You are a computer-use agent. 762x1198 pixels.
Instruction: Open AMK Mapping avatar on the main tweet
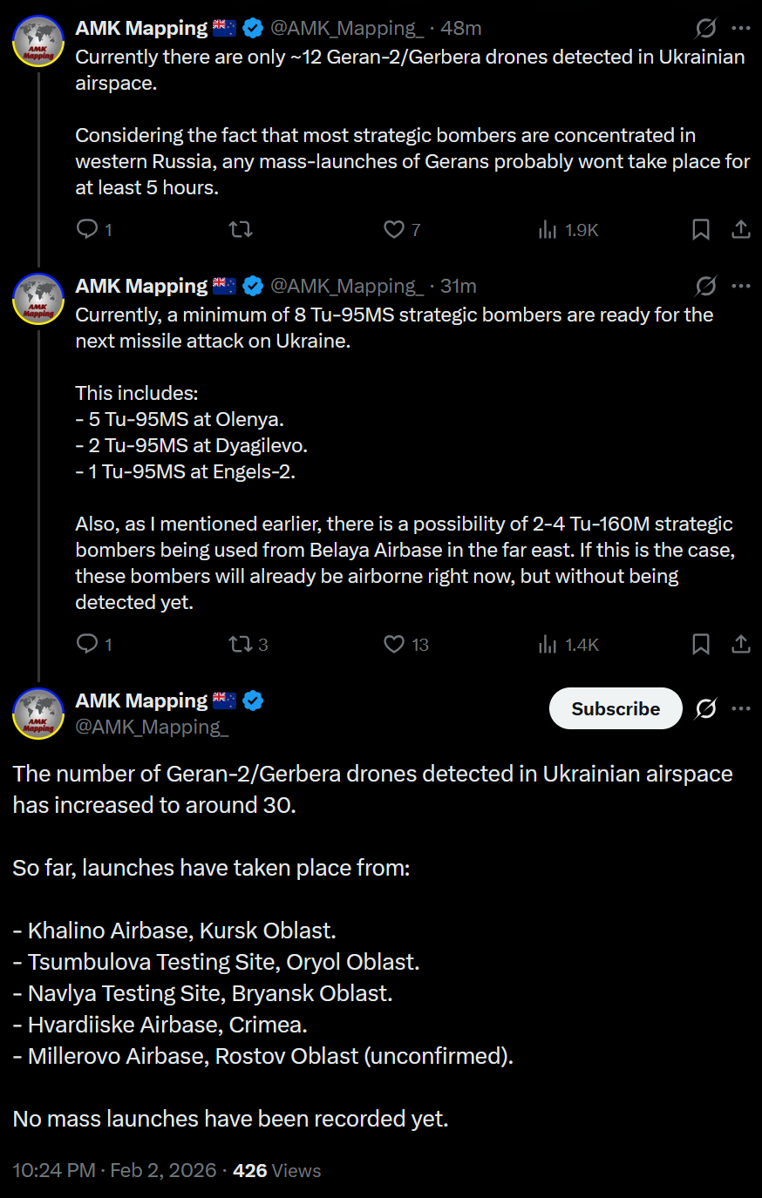[x=38, y=713]
